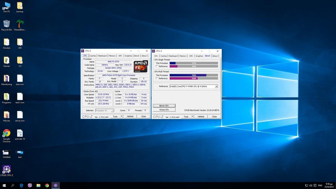This screenshot has height=189, width=336.
Task: Open the This PC desktop icon
Action: (x=6, y=8)
